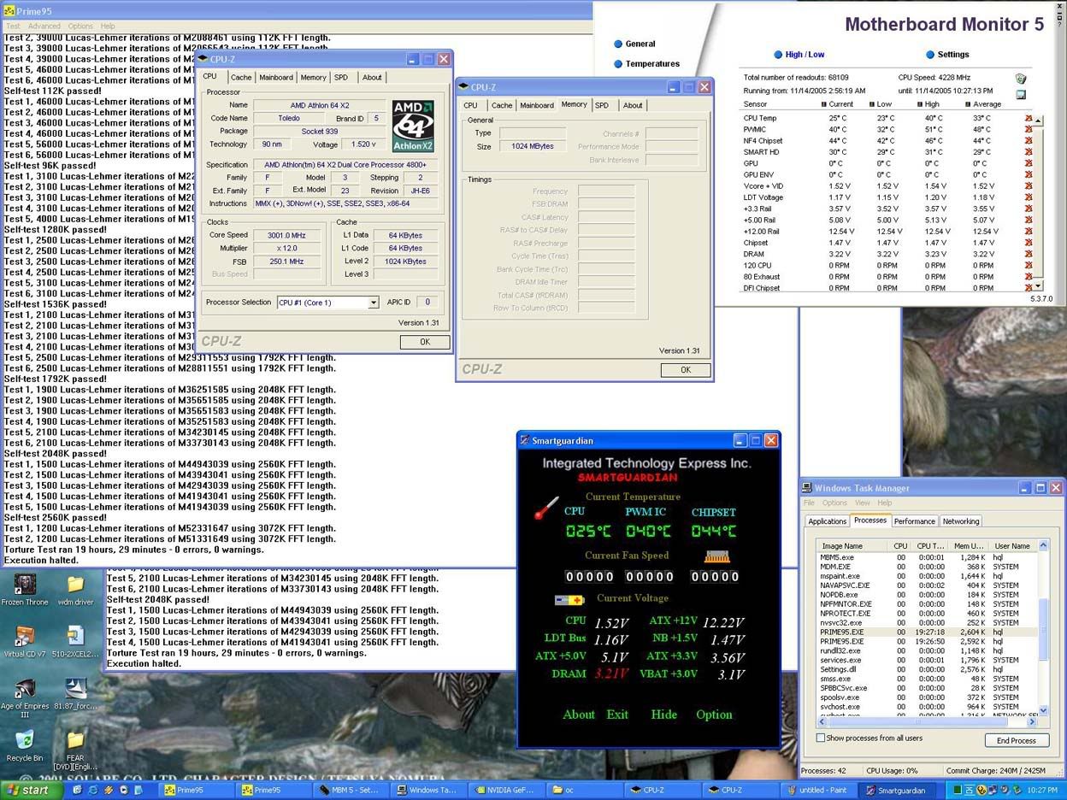The image size is (1067, 800).
Task: Click Option in Smartguardian
Action: [714, 715]
